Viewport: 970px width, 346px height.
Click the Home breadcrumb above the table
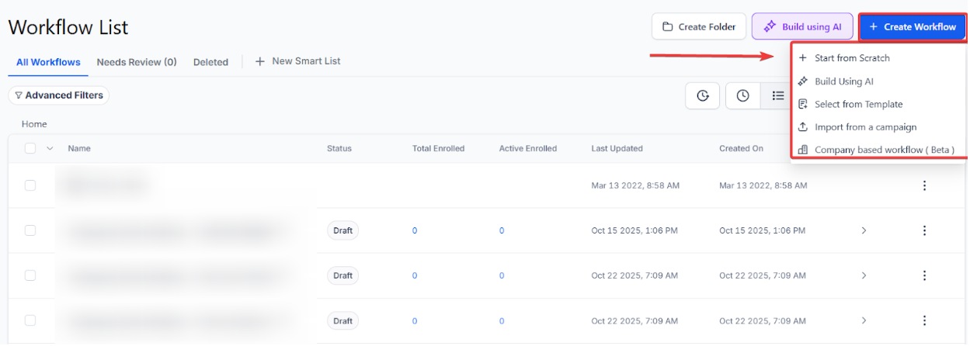(34, 124)
